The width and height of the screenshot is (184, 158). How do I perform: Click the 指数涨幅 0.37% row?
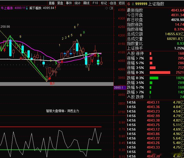155,29
